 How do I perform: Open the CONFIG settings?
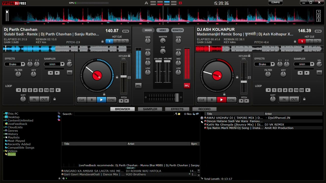tap(276, 3)
